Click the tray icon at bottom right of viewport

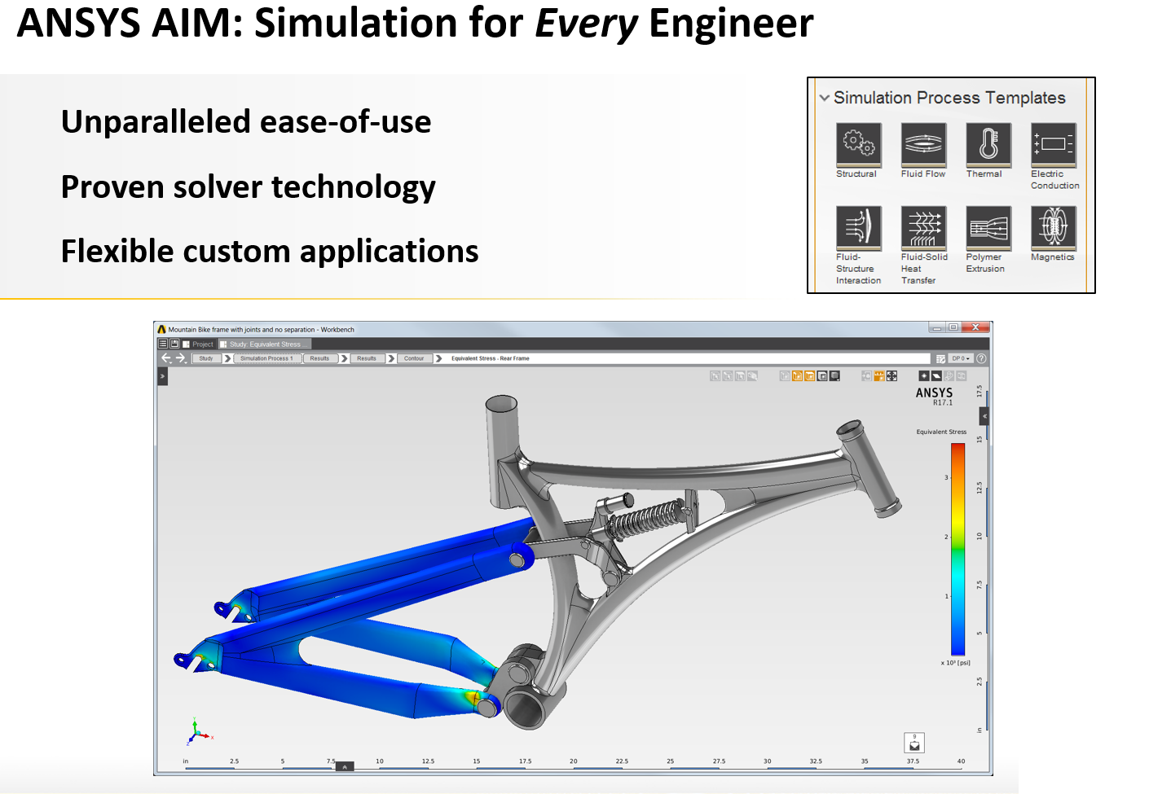914,743
